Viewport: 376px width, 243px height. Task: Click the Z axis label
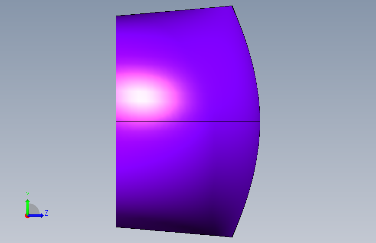(46, 213)
